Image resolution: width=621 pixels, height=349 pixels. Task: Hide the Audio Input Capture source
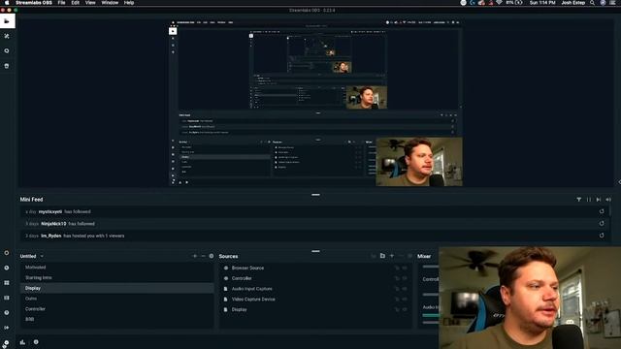(405, 289)
